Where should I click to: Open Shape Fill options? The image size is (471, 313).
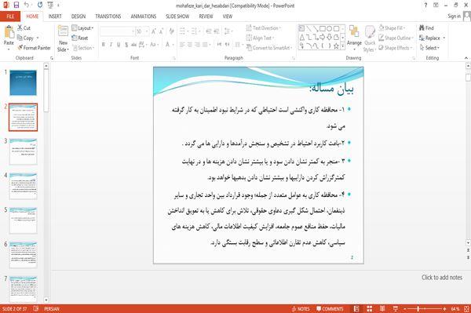[x=392, y=28]
